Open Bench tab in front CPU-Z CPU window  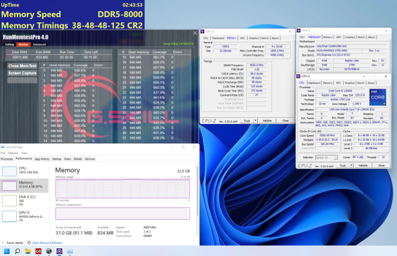[361, 83]
